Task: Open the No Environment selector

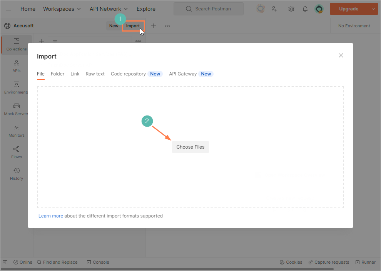Action: [x=354, y=26]
